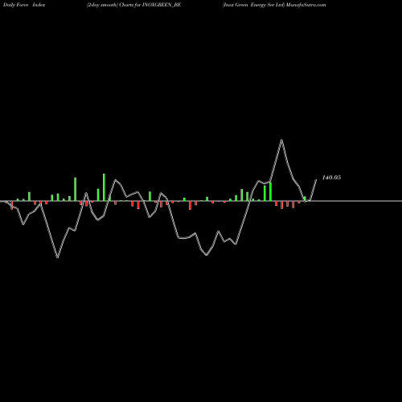
Task: Click '(Inox Green Energy Ser Ltd) MunafaSutra.com' text
Action: [x=274, y=5]
